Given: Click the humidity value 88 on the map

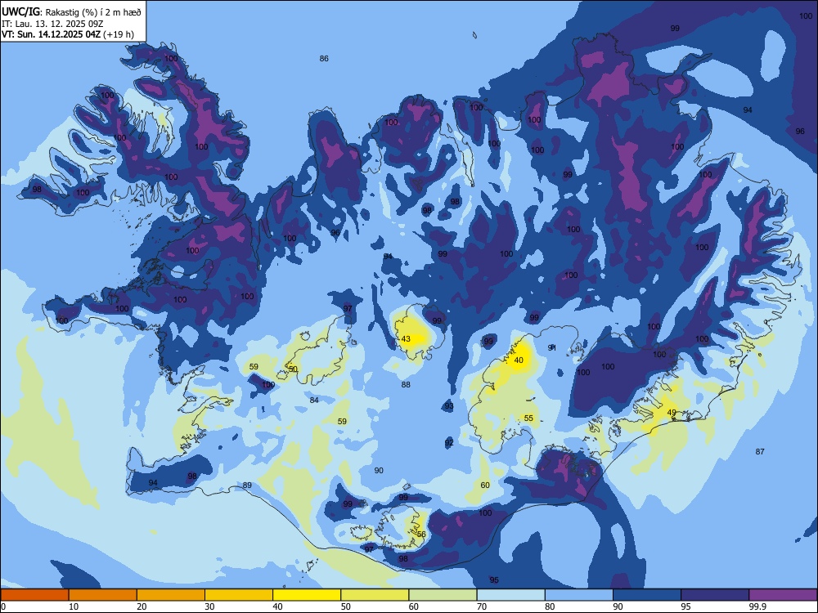Looking at the screenshot, I should click(x=406, y=385).
